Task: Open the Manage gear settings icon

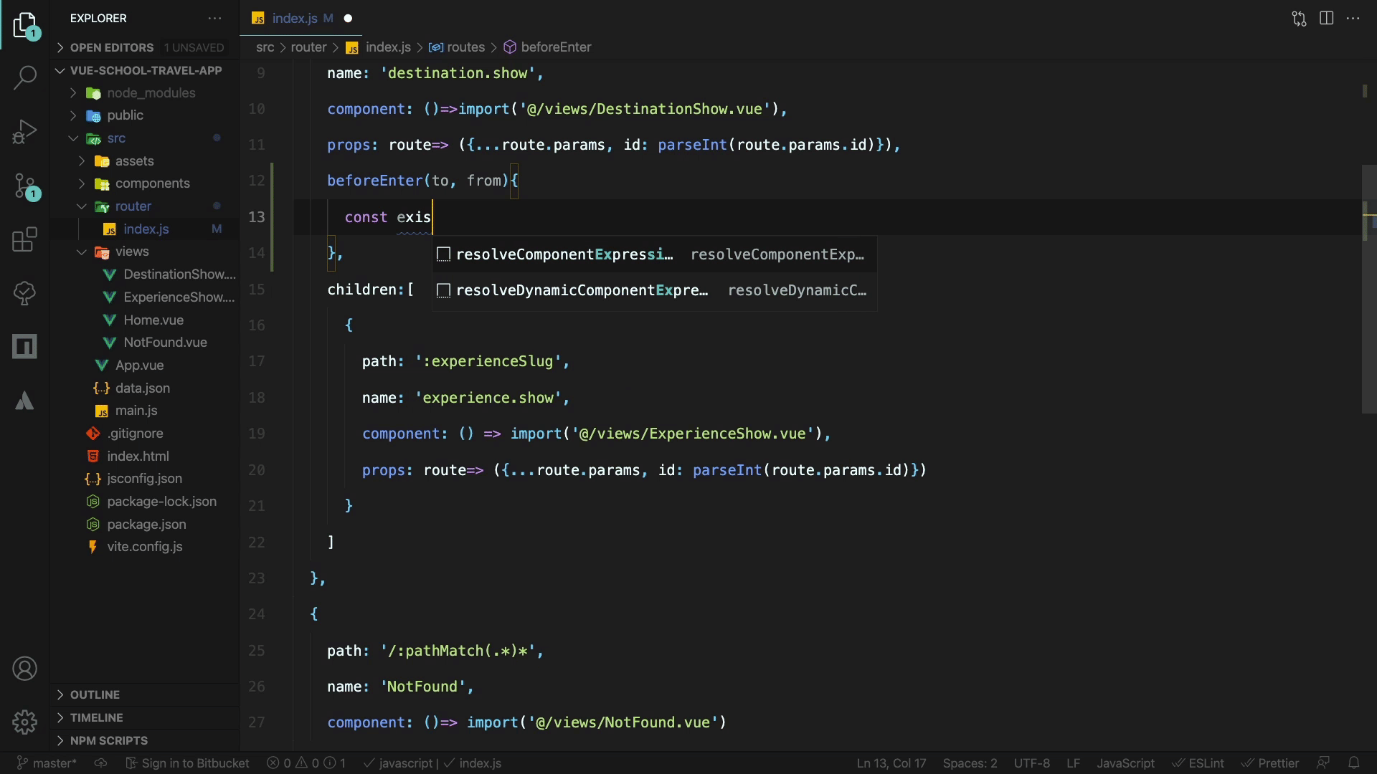Action: click(x=25, y=722)
